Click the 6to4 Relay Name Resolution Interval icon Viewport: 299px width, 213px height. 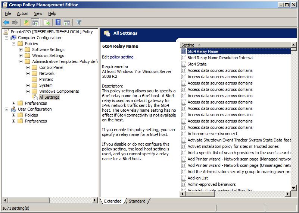coord(184,58)
